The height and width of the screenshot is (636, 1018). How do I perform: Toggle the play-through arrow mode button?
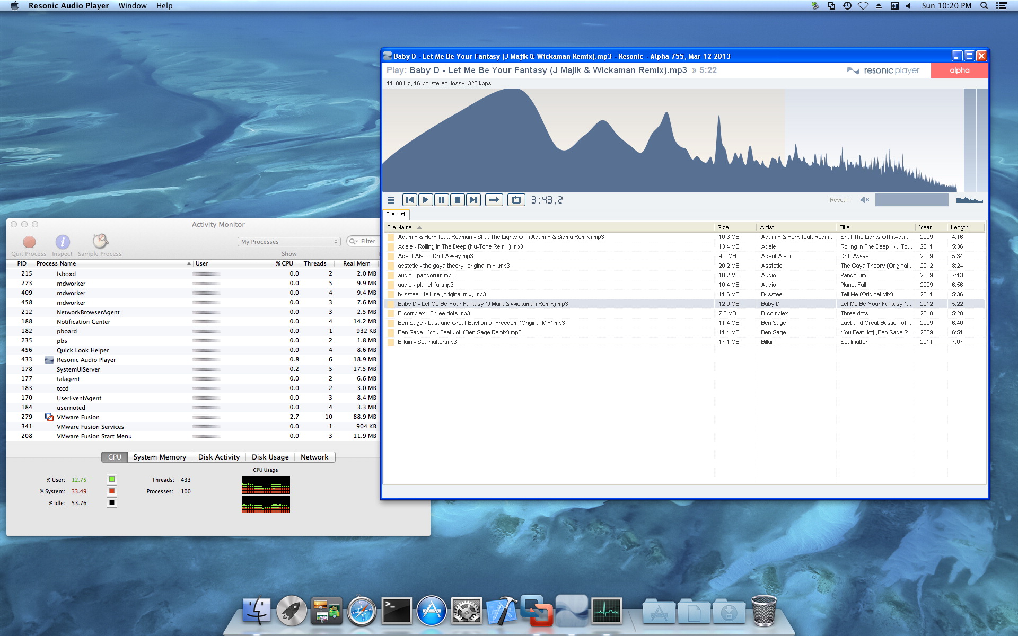[x=494, y=200]
